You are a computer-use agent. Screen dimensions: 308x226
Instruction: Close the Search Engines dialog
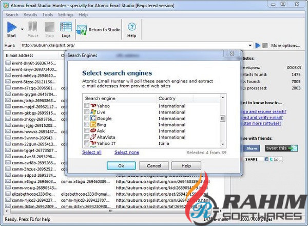click(x=232, y=53)
